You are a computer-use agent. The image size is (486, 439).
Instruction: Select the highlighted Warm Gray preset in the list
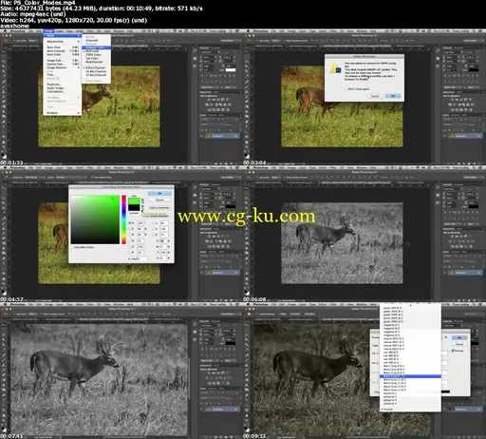tap(410, 376)
